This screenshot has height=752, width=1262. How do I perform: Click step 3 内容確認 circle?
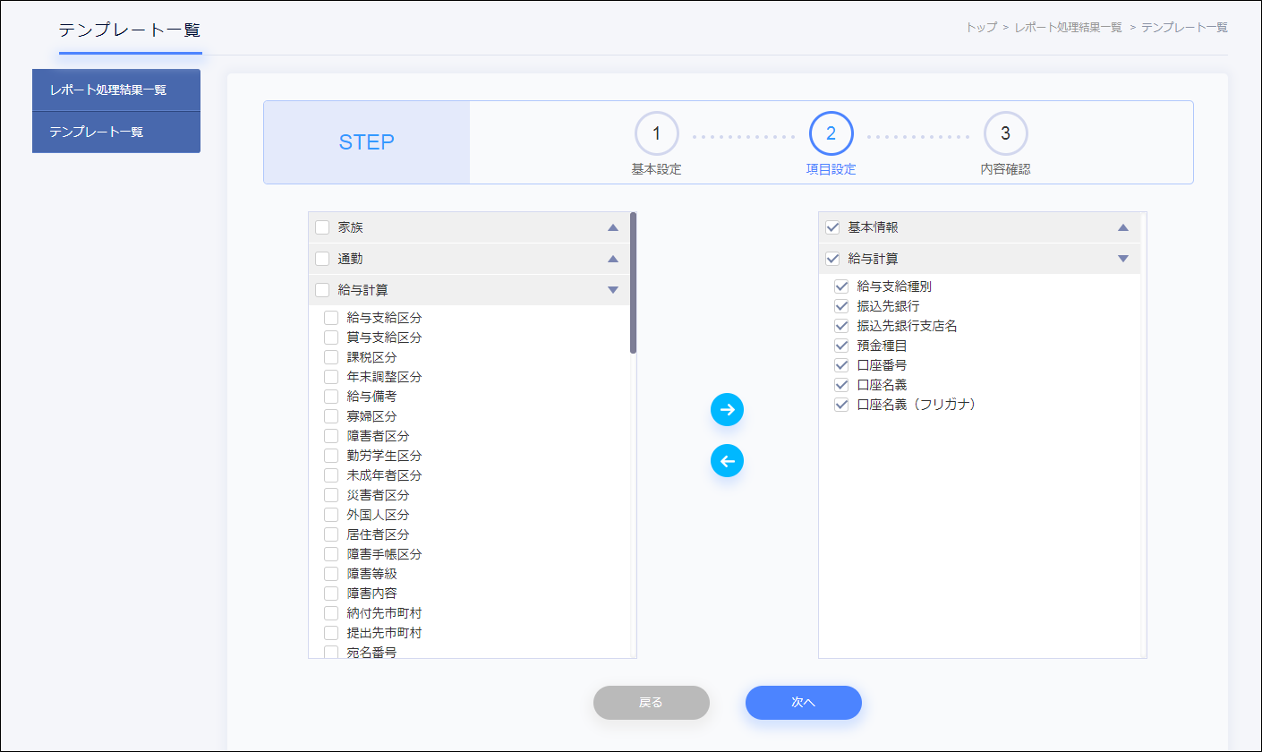(1005, 134)
